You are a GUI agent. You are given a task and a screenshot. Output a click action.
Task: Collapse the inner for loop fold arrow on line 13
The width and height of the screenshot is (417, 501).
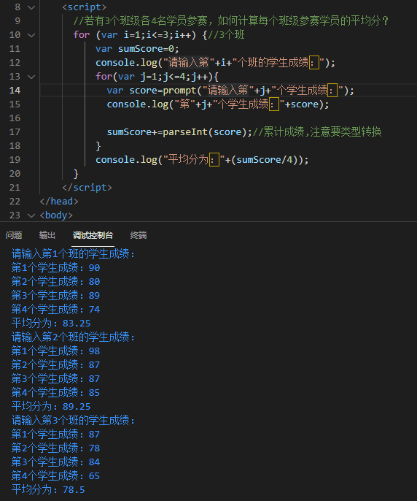pos(31,77)
